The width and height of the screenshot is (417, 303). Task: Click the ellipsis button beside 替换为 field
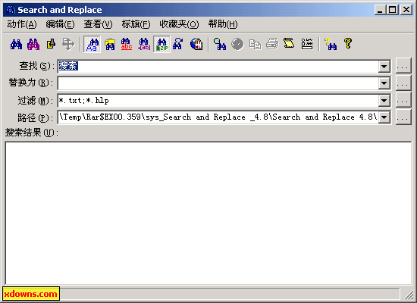coord(403,83)
